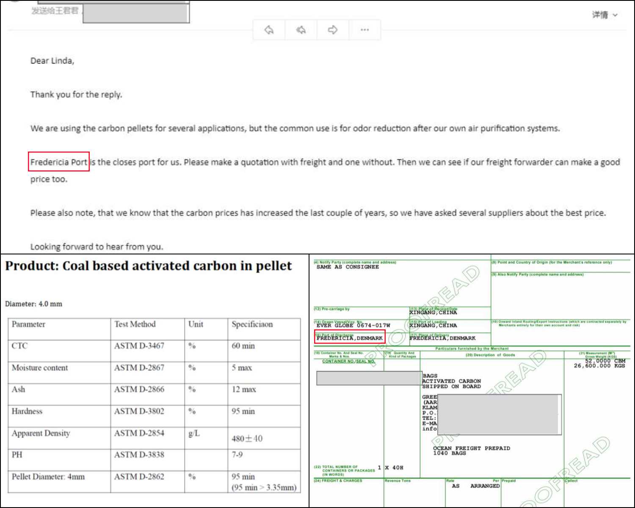Click 'Thank you for the reply.' line
Screen dimensions: 635x508
coord(76,94)
